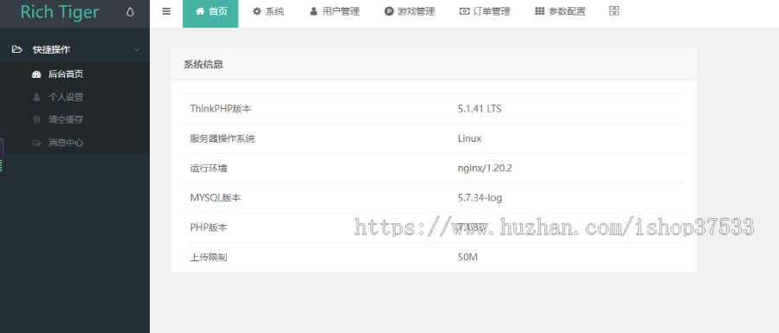The image size is (779, 333).
Task: Click the 5.7.34-log value
Action: 480,198
